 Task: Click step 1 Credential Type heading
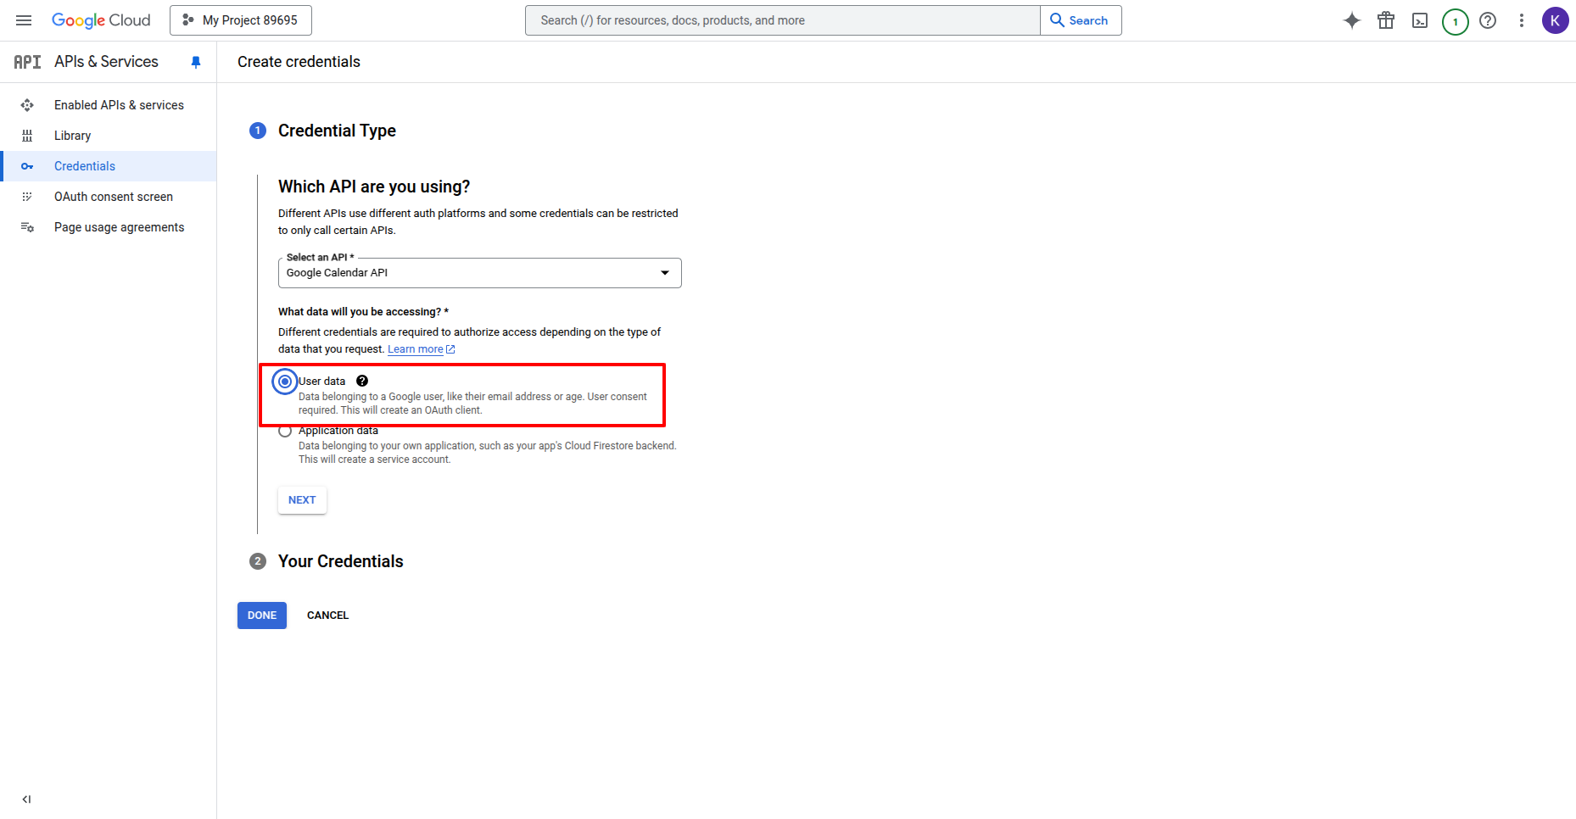click(x=337, y=131)
